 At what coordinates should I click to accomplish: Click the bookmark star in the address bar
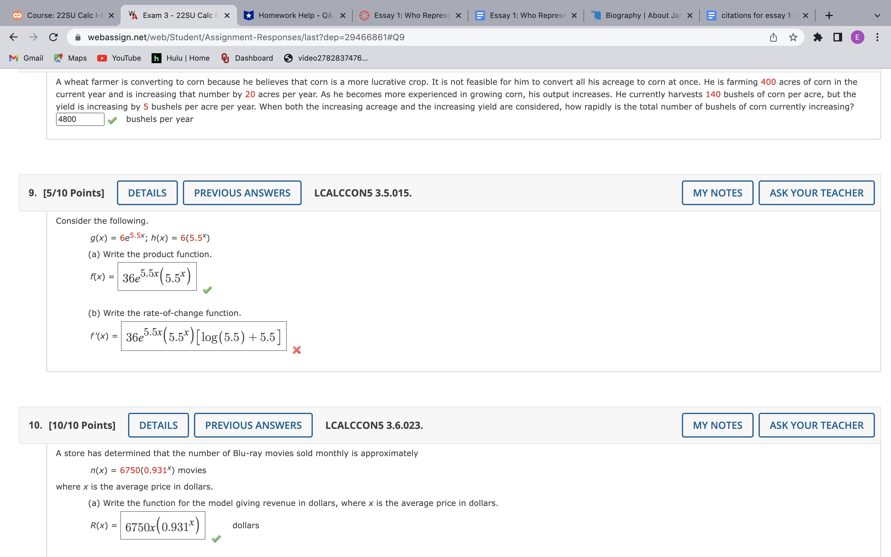pyautogui.click(x=792, y=37)
